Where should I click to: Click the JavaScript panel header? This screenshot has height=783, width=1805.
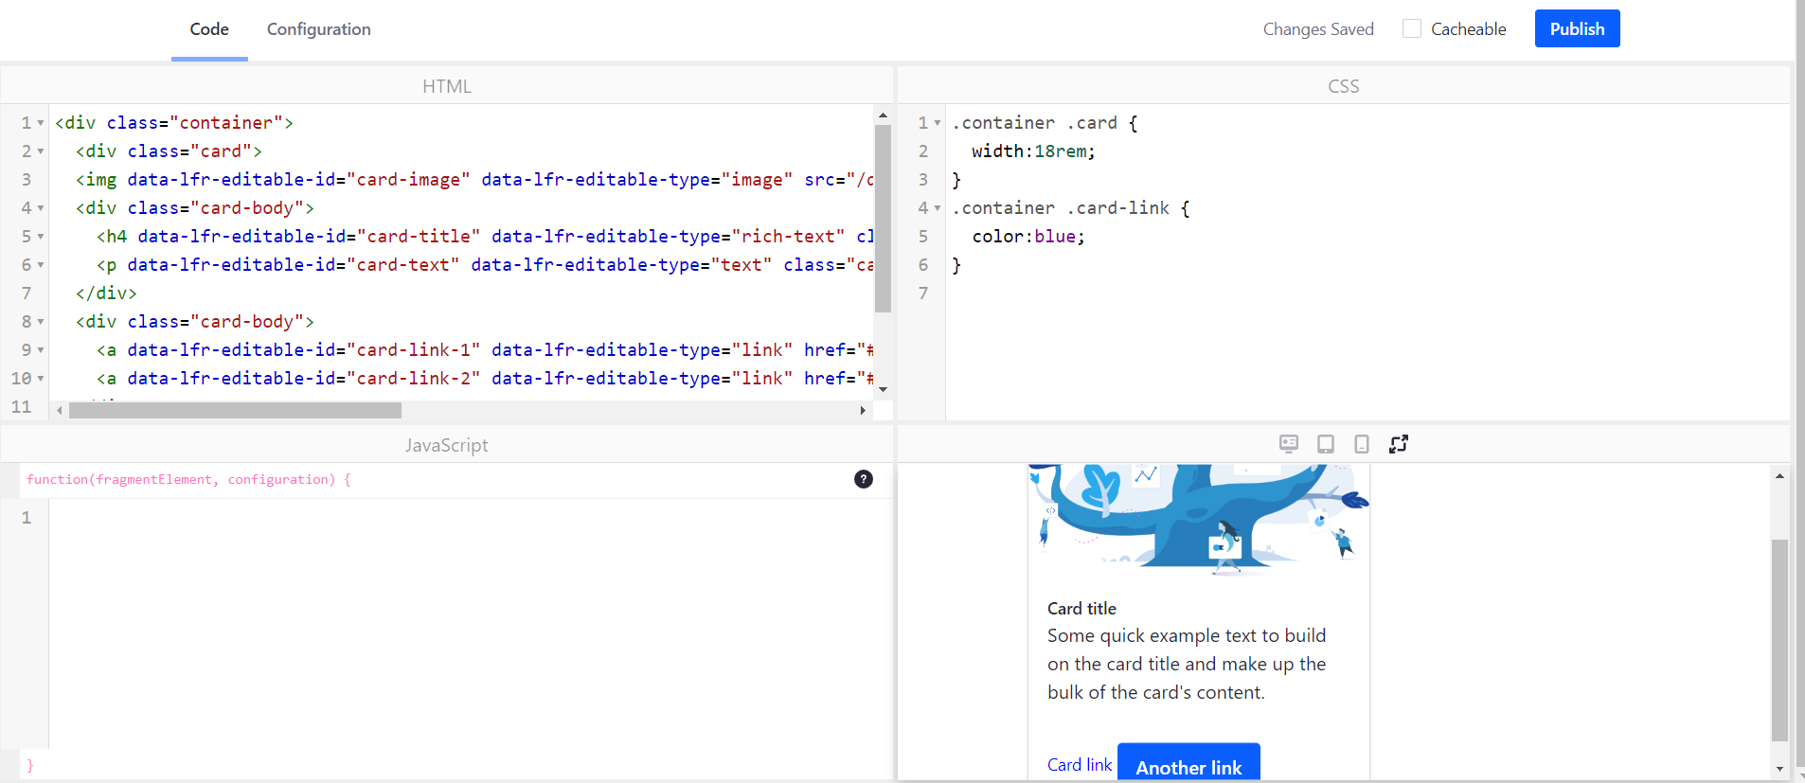447,445
